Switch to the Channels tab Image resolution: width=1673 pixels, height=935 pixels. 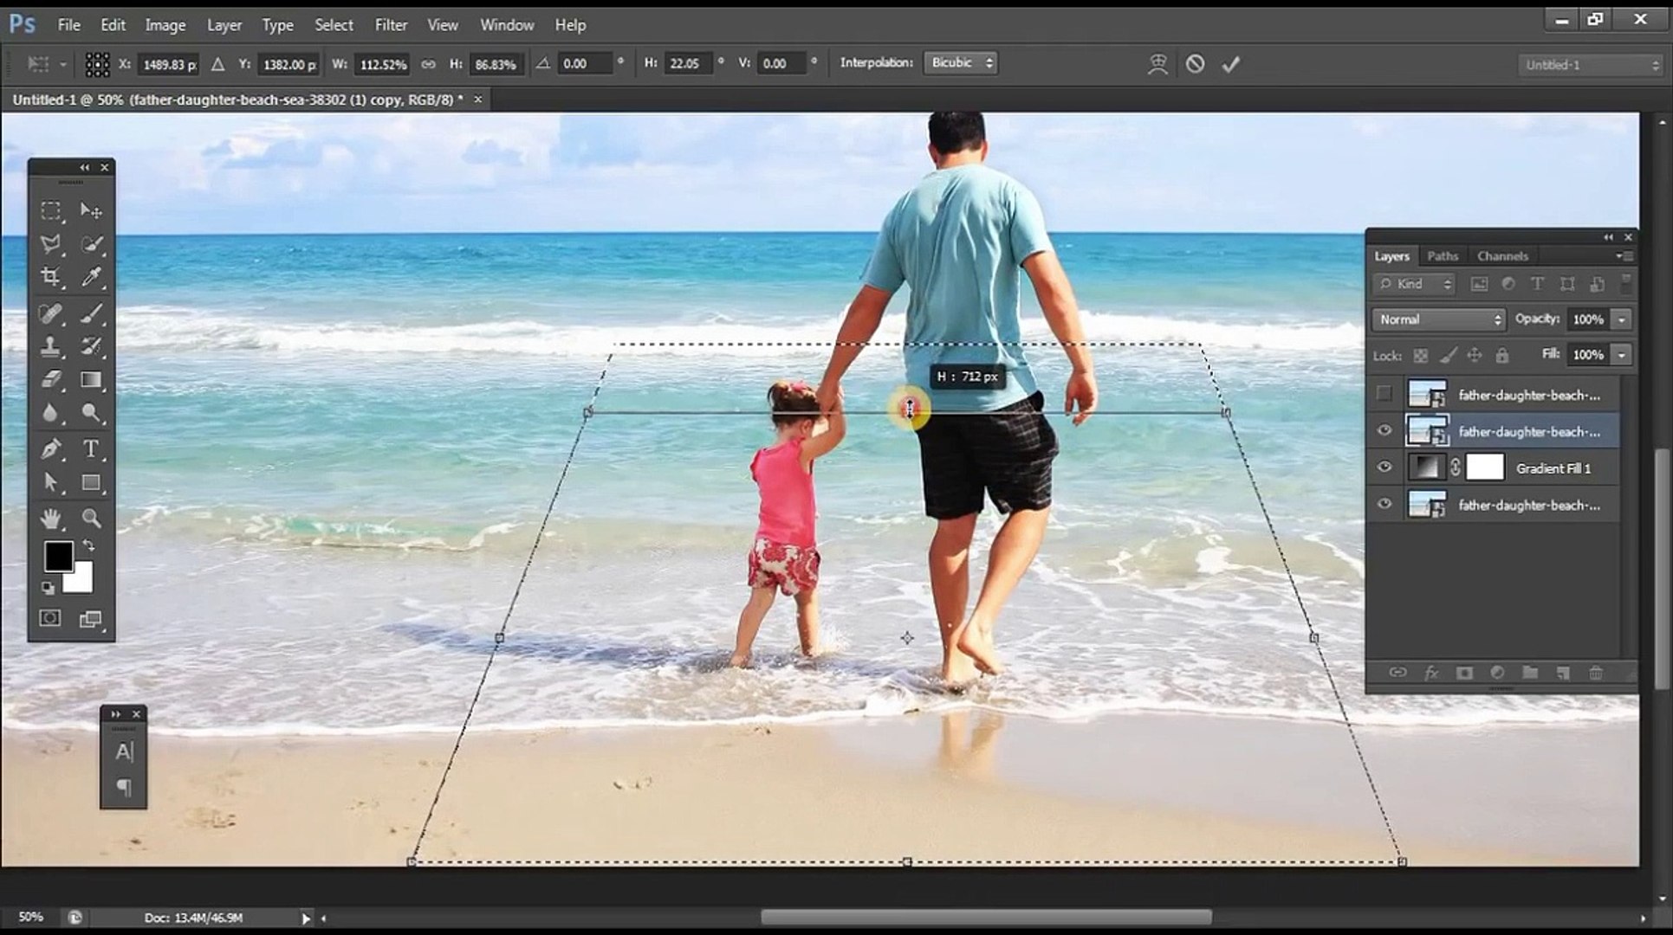(1501, 255)
